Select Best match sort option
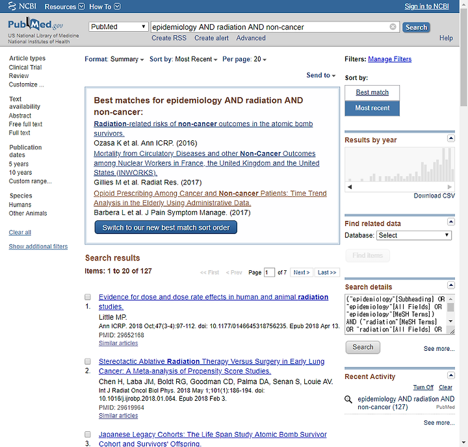This screenshot has width=468, height=447. point(372,92)
